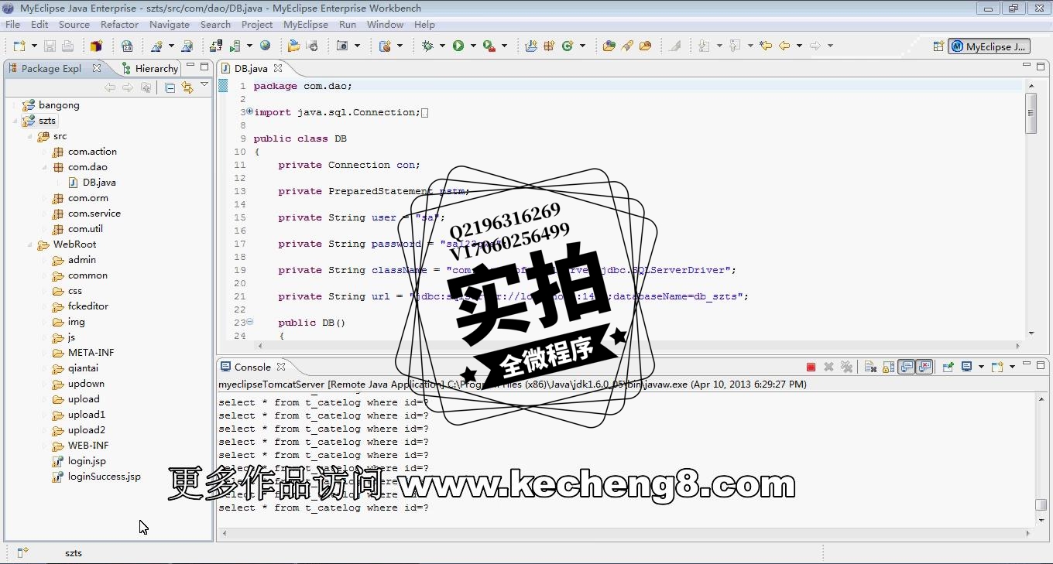Close the Console view tab
This screenshot has height=564, width=1053.
pyautogui.click(x=281, y=367)
